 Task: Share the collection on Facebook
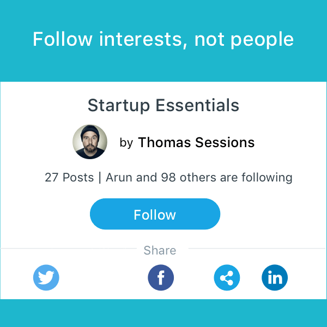(161, 278)
